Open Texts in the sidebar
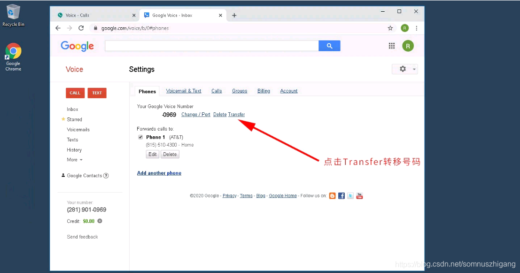Image resolution: width=520 pixels, height=273 pixels. [x=72, y=140]
